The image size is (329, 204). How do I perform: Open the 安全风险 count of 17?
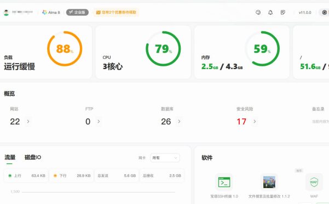[241, 122]
